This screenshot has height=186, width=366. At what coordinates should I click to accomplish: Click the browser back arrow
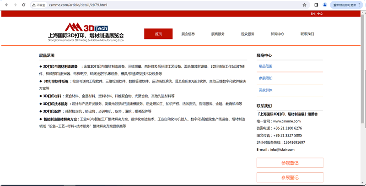click(5, 5)
